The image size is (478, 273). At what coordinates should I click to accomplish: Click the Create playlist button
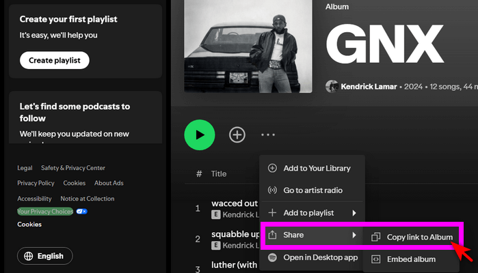(x=55, y=60)
